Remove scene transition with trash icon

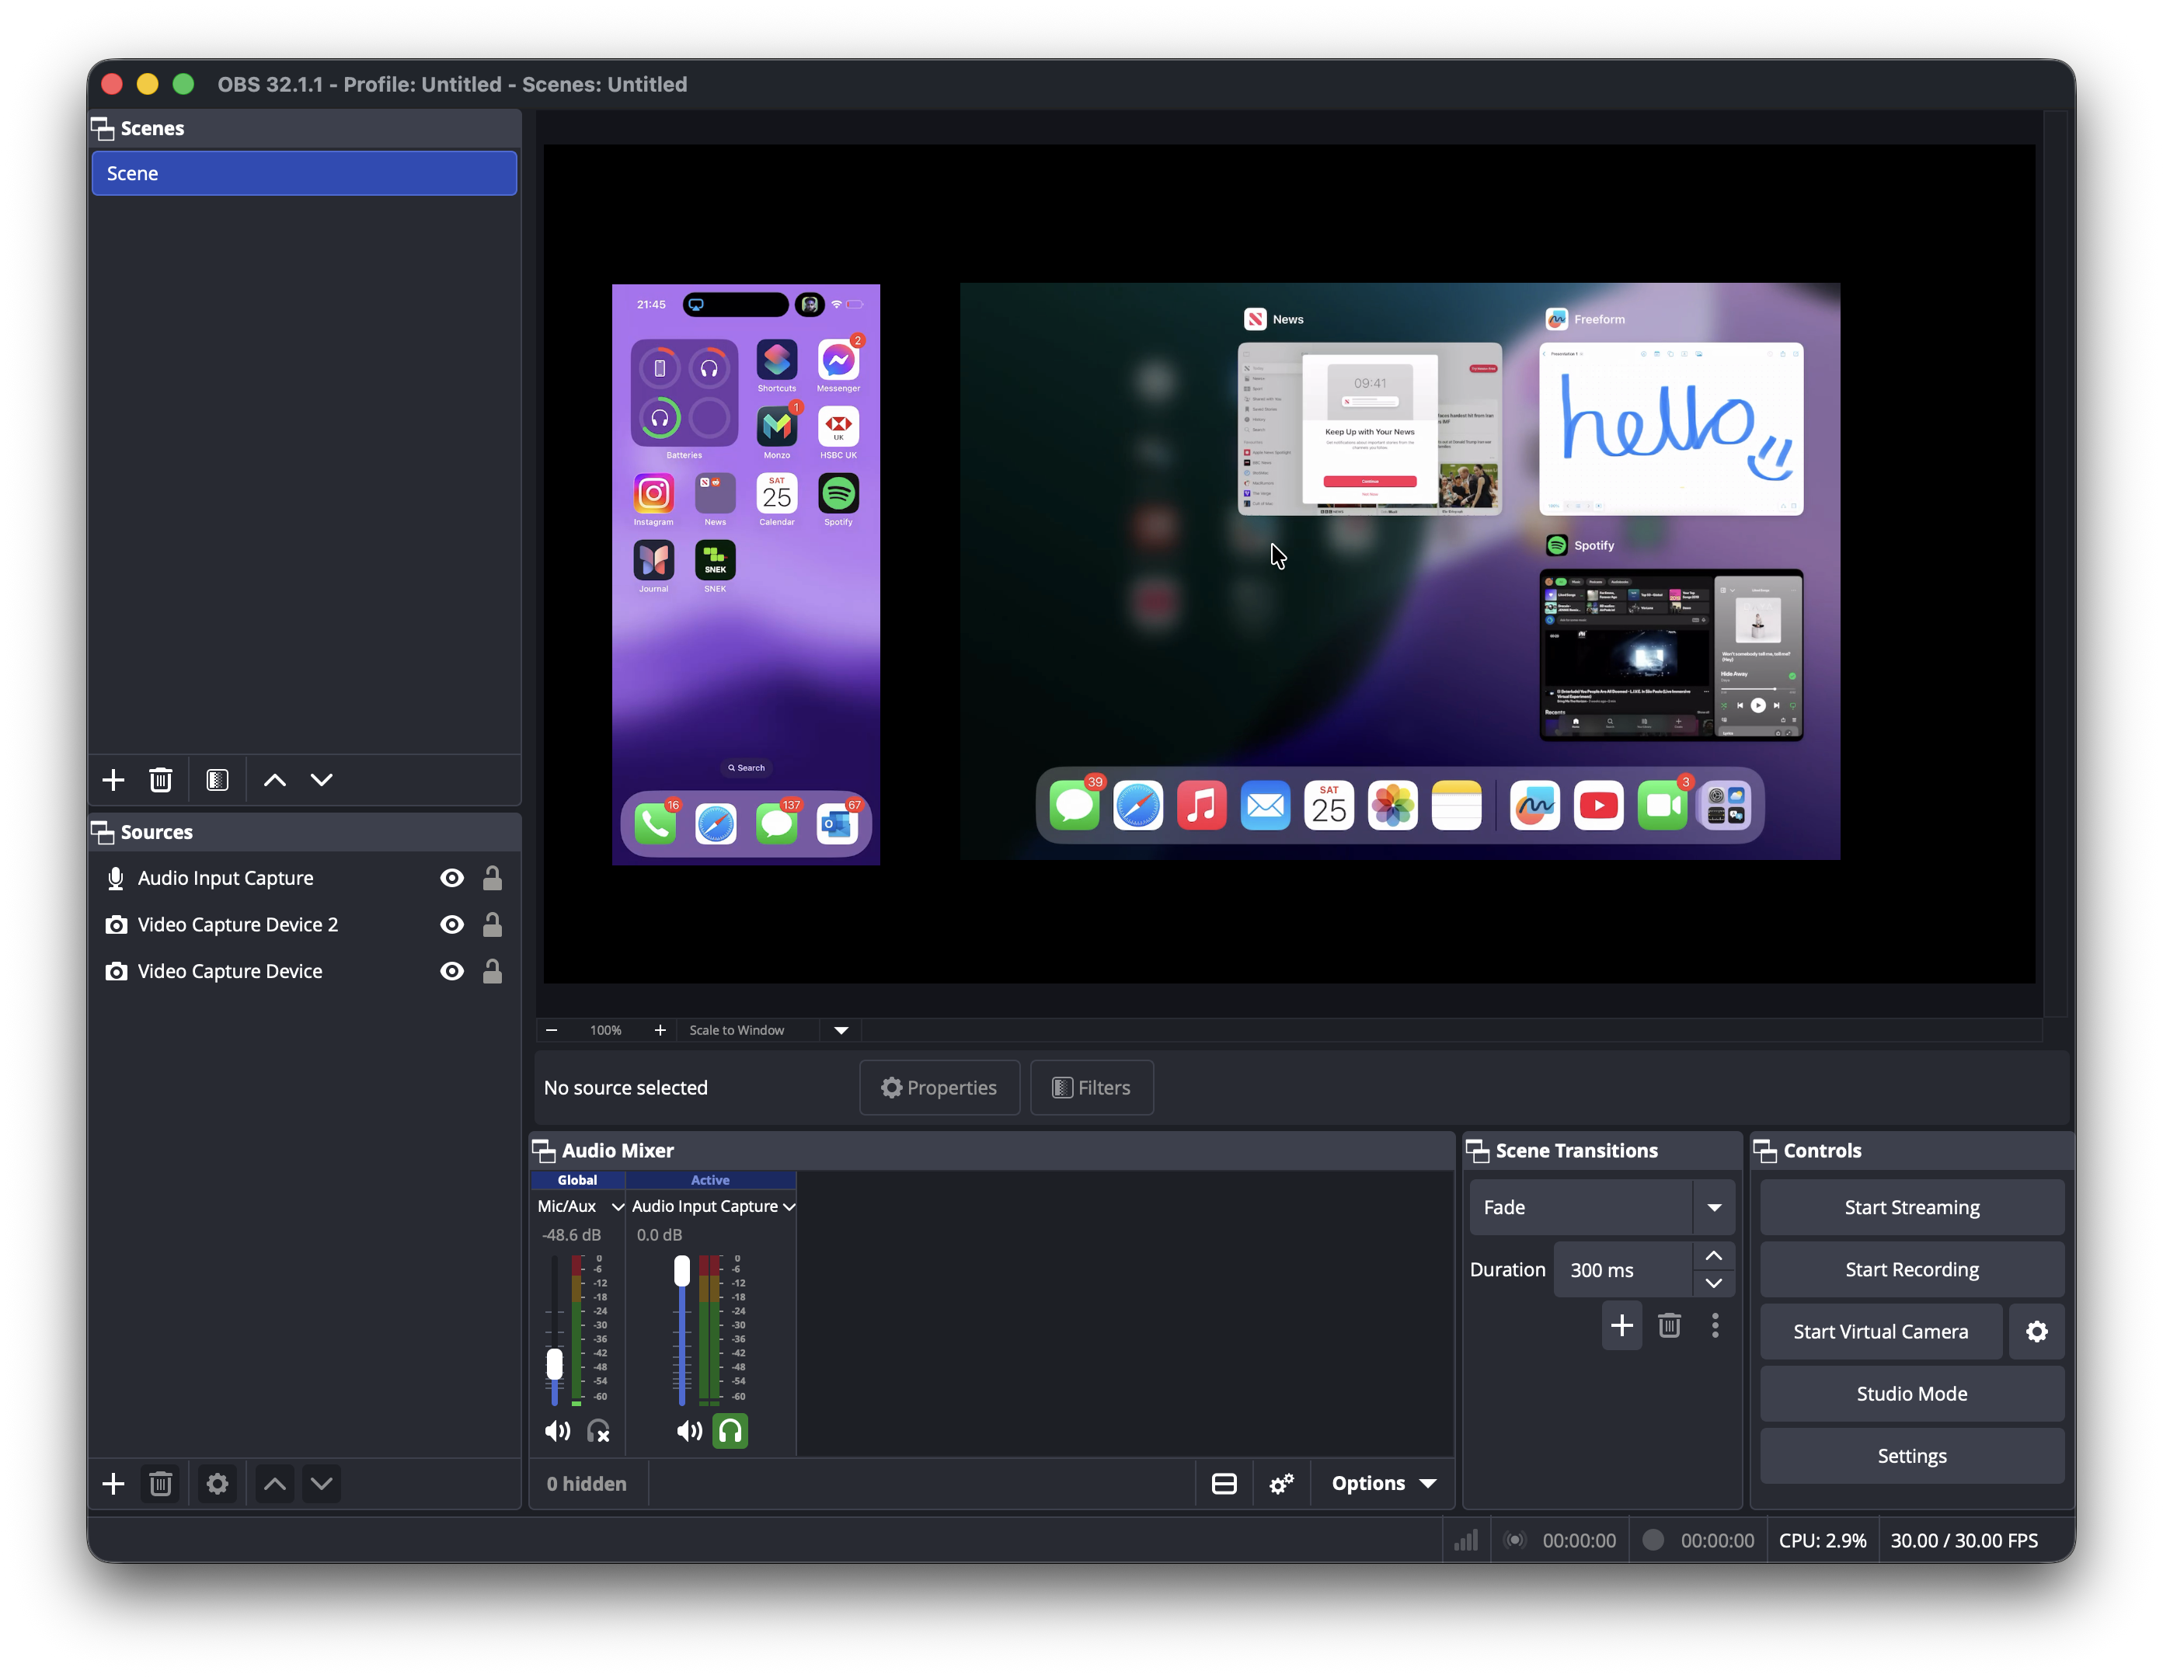[1669, 1325]
